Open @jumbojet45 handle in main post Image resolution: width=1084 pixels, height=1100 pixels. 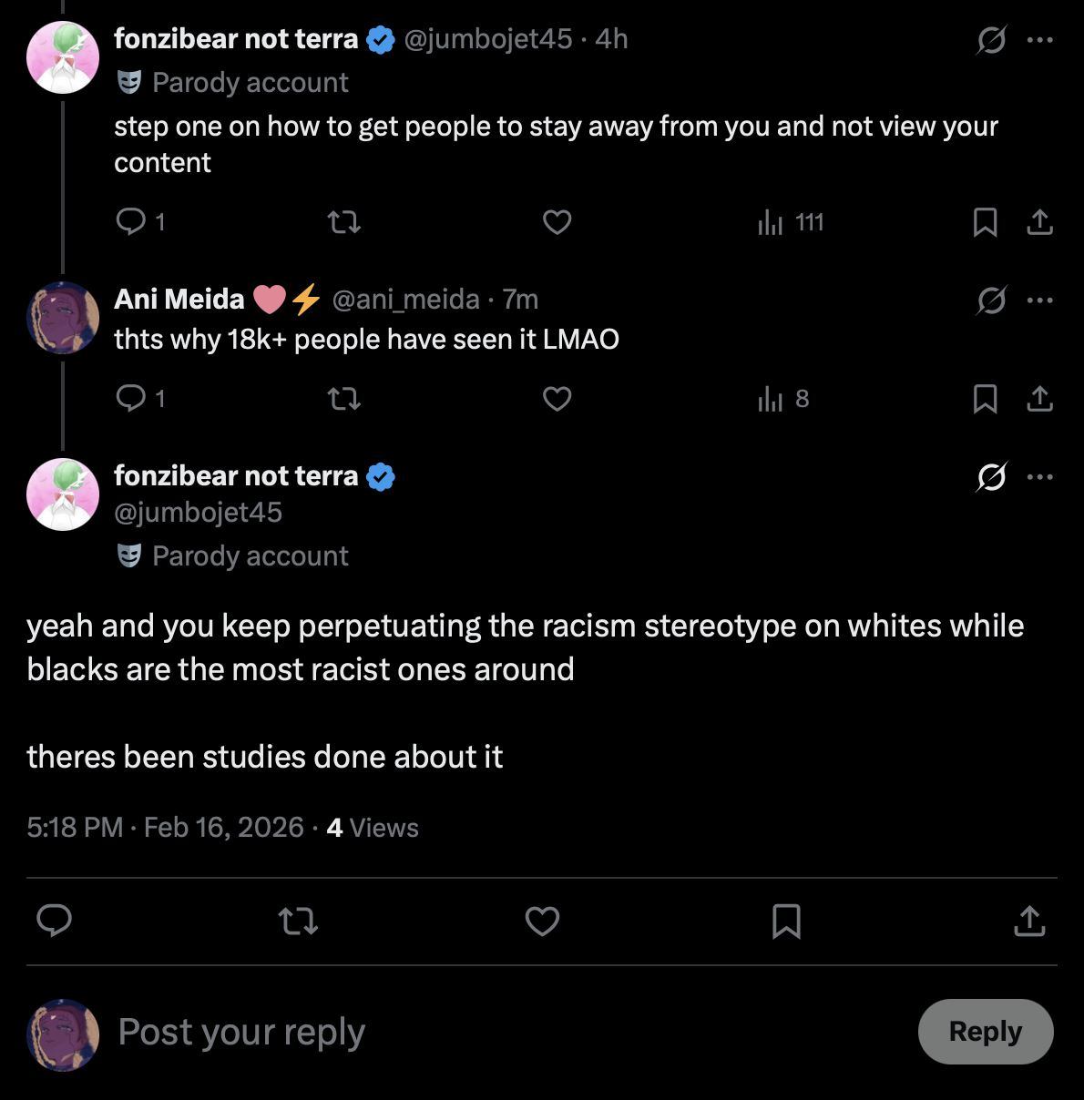tap(198, 513)
